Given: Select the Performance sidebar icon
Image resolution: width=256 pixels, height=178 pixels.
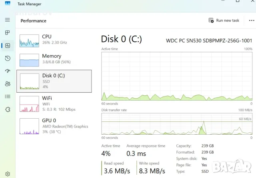Looking at the screenshot, I should click(x=7, y=45).
